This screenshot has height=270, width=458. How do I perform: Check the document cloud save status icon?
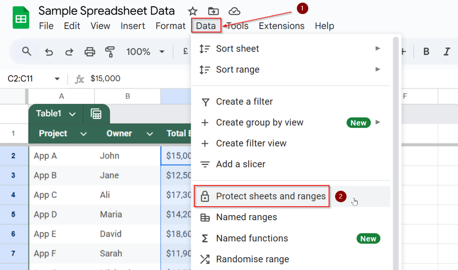tap(234, 11)
